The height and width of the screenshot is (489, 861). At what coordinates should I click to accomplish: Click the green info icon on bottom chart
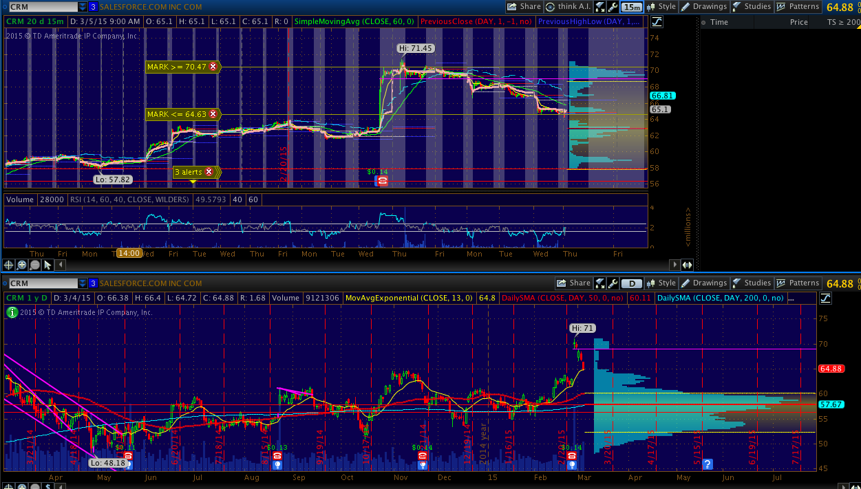(x=12, y=312)
